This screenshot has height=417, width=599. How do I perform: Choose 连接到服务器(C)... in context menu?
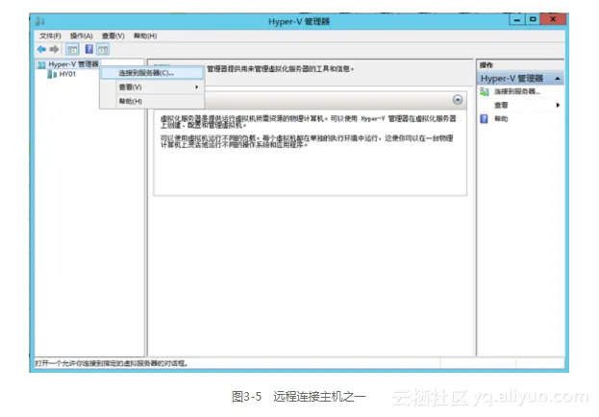pos(152,73)
